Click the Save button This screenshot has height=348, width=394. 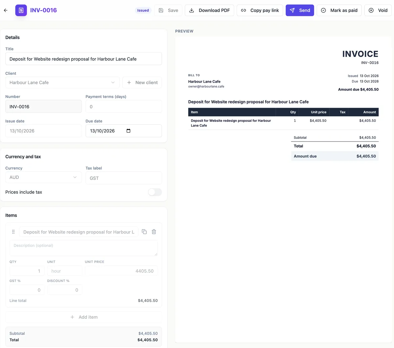[x=168, y=10]
